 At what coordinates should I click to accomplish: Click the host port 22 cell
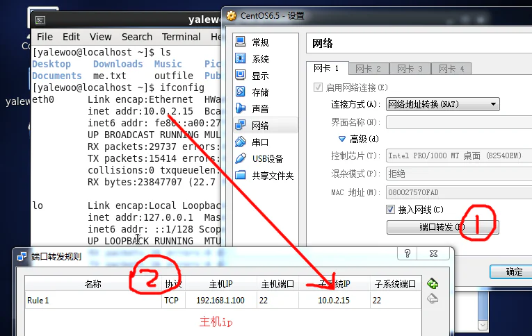click(277, 300)
